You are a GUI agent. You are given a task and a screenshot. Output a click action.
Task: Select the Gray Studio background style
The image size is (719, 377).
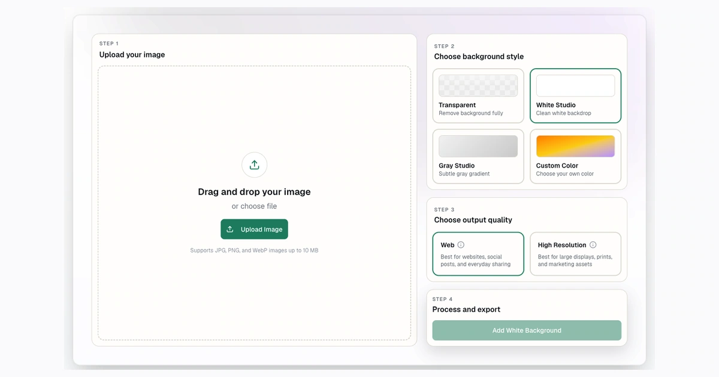(x=478, y=157)
